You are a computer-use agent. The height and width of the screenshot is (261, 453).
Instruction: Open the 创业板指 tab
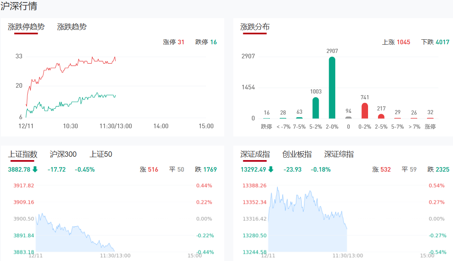click(297, 154)
